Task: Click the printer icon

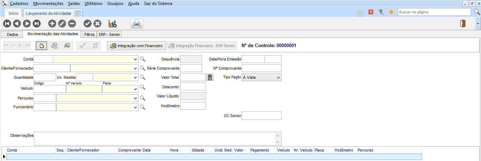Action: click(x=137, y=24)
